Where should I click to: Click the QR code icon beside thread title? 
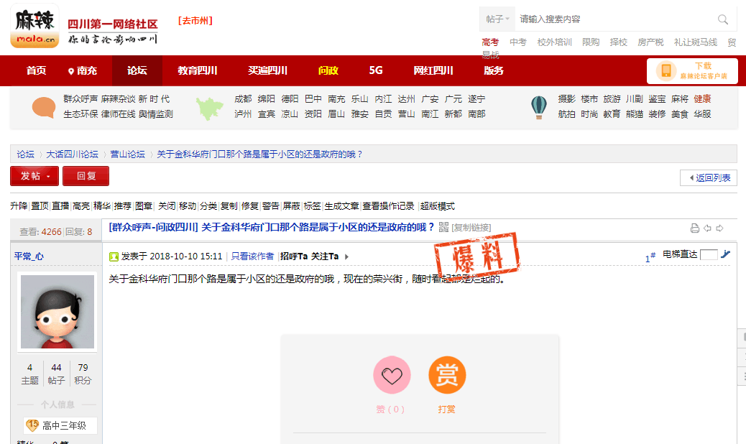pyautogui.click(x=443, y=228)
